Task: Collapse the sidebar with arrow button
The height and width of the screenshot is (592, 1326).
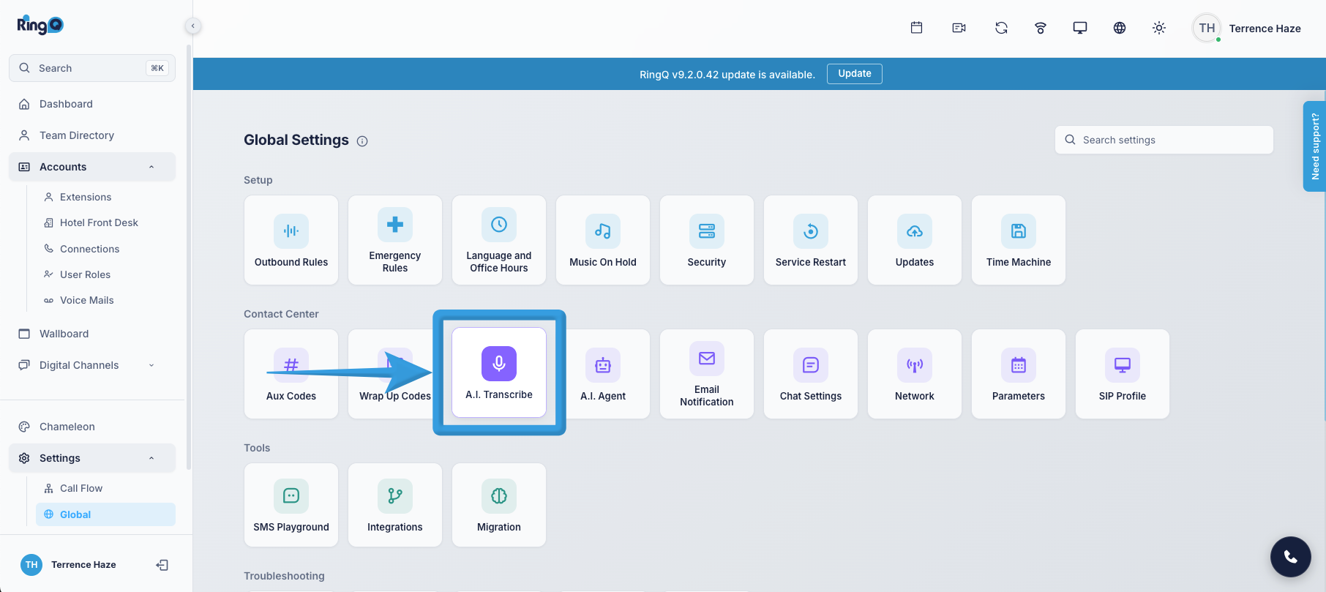Action: click(x=192, y=26)
